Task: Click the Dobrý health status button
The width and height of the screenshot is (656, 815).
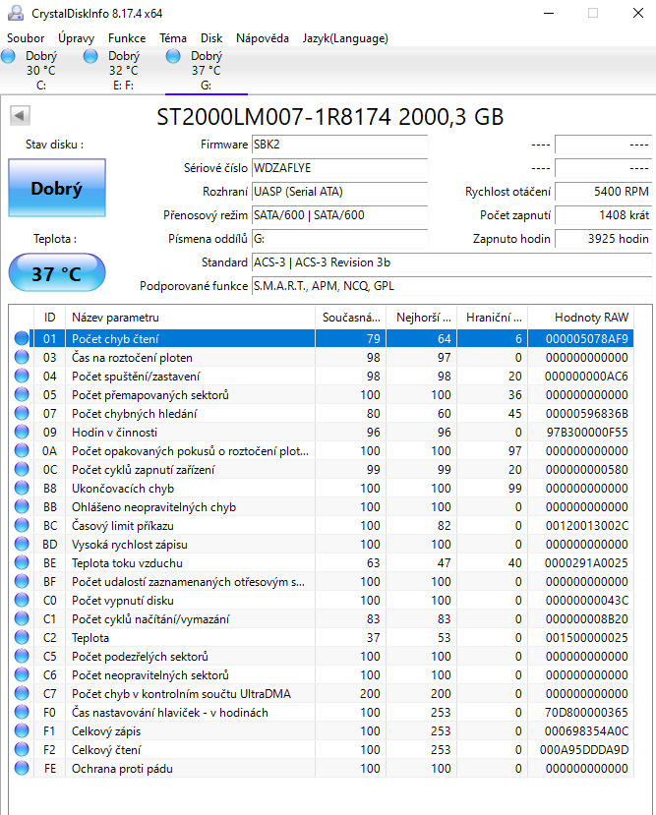Action: pyautogui.click(x=56, y=189)
